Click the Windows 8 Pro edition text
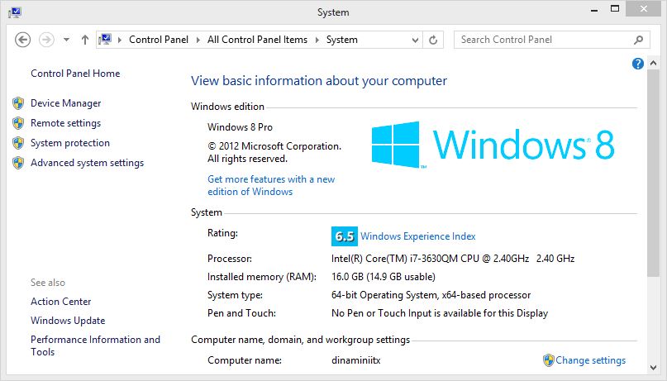Viewport: 667px width, 381px height. pyautogui.click(x=240, y=127)
